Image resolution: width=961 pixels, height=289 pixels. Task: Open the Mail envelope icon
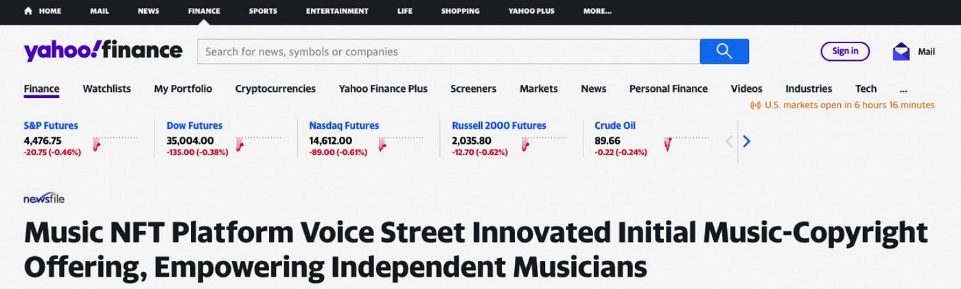(901, 51)
